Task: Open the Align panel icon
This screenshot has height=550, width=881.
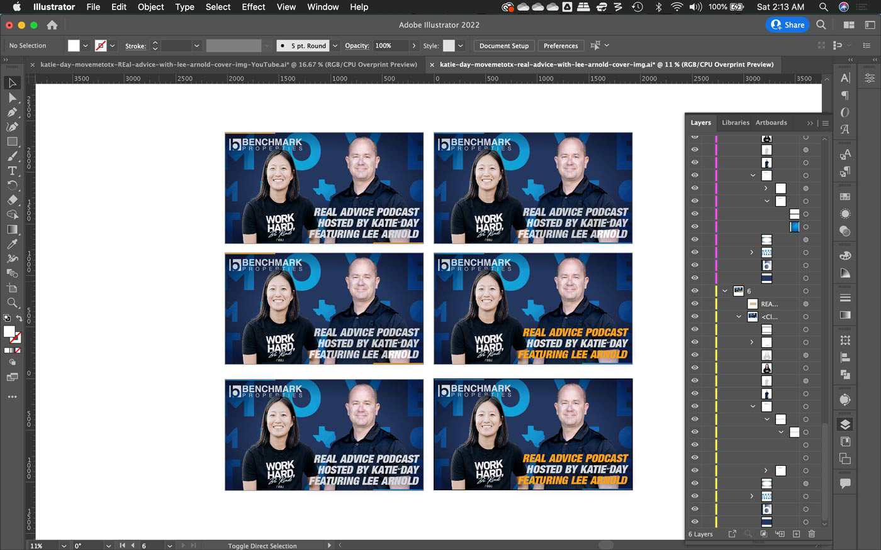Action: coord(845,357)
